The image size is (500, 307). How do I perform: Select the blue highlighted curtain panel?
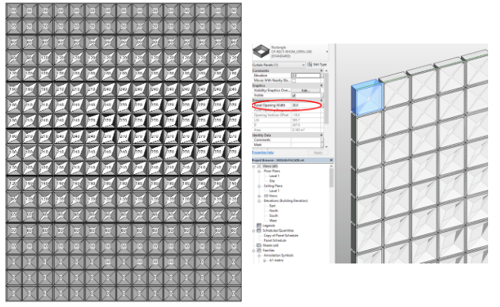pyautogui.click(x=368, y=97)
